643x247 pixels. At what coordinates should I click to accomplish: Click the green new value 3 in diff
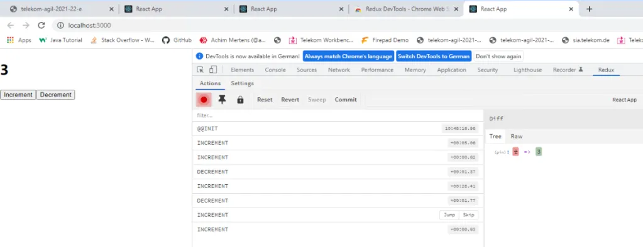(539, 152)
